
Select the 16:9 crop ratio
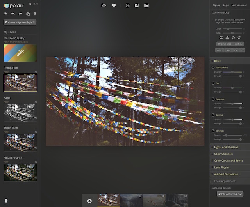pos(228,50)
